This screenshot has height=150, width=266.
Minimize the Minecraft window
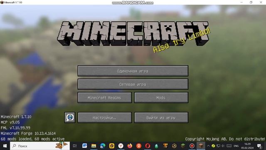[x=241, y=2]
